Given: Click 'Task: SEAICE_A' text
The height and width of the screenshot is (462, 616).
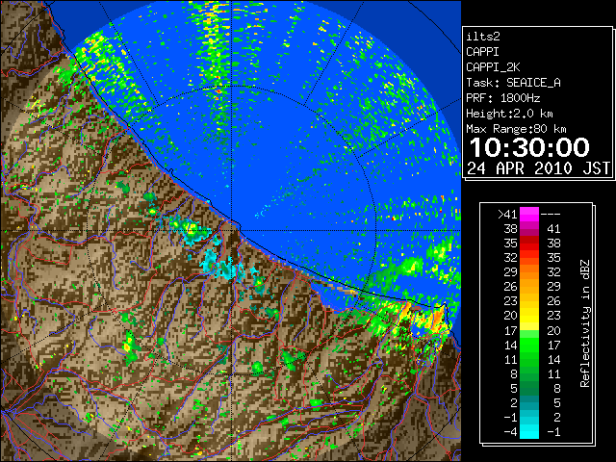Looking at the screenshot, I should pos(513,83).
